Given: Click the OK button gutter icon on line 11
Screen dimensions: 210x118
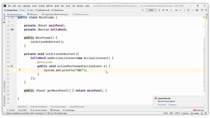Looking at the screenshot, I should 12,29.
